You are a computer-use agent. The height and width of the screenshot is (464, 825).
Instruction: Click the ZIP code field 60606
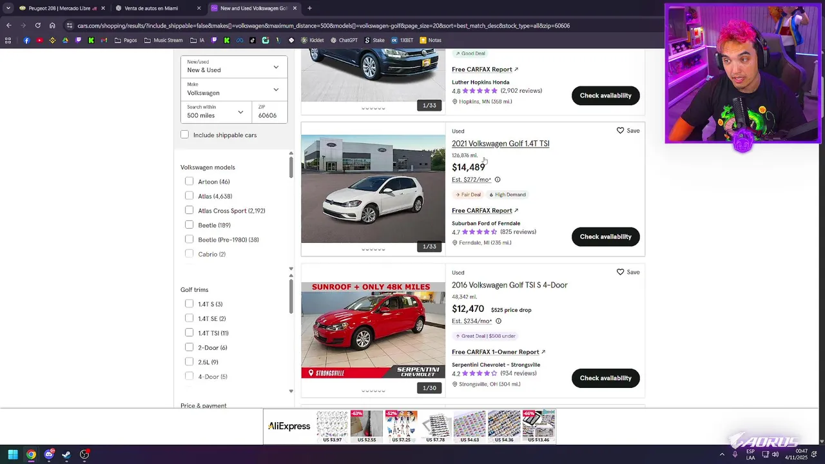click(269, 112)
